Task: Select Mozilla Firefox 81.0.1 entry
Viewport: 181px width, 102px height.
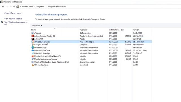Action: pyautogui.click(x=48, y=56)
